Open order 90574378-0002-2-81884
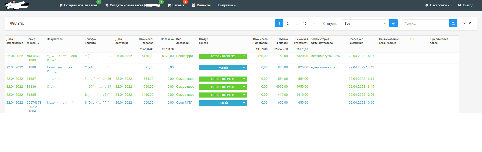482x152 pixels. click(34, 107)
